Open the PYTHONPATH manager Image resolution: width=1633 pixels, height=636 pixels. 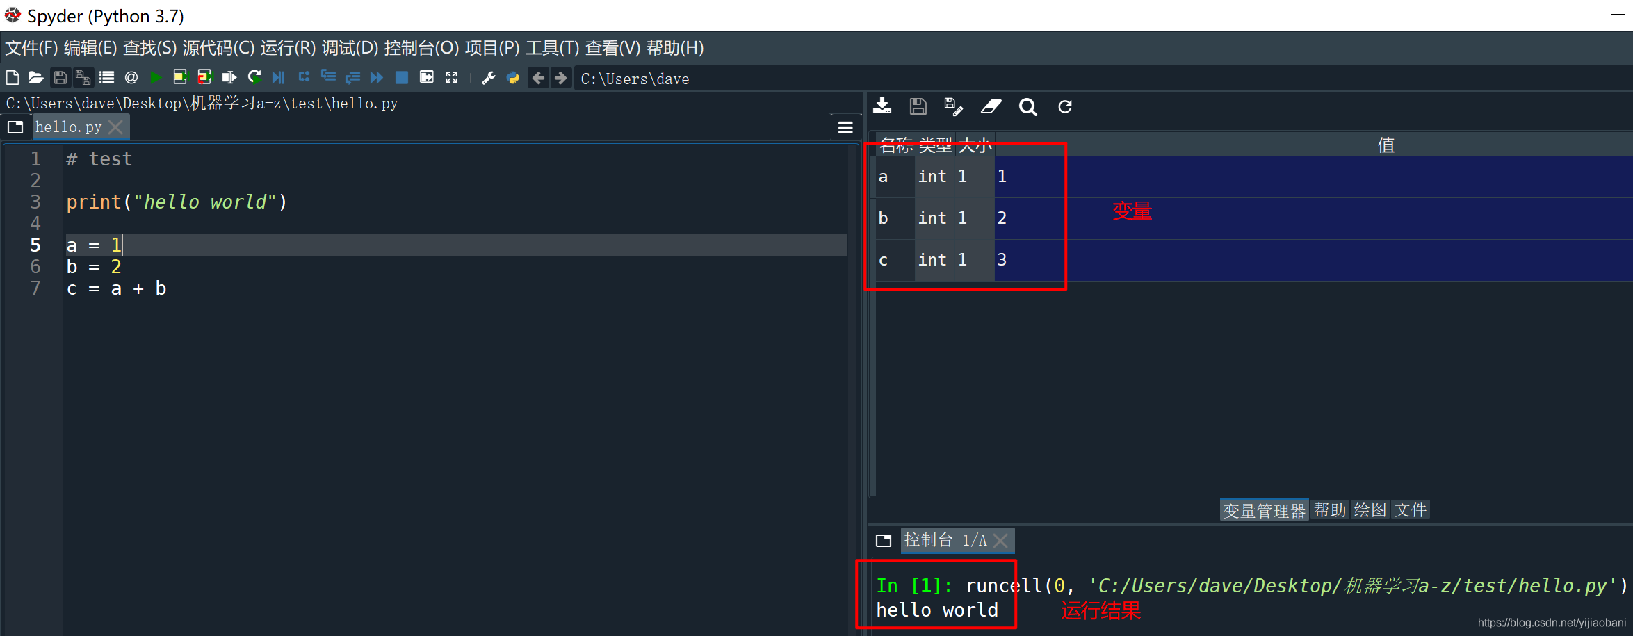tap(512, 78)
